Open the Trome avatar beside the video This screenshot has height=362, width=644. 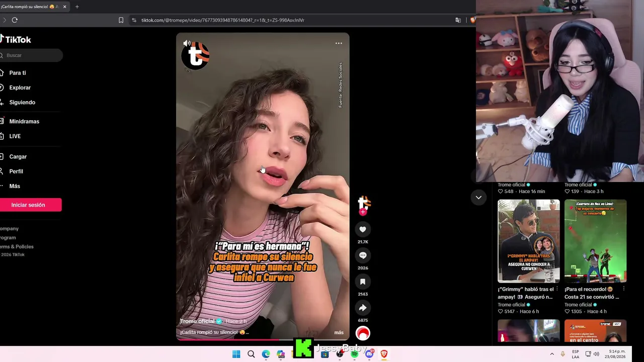pyautogui.click(x=363, y=202)
